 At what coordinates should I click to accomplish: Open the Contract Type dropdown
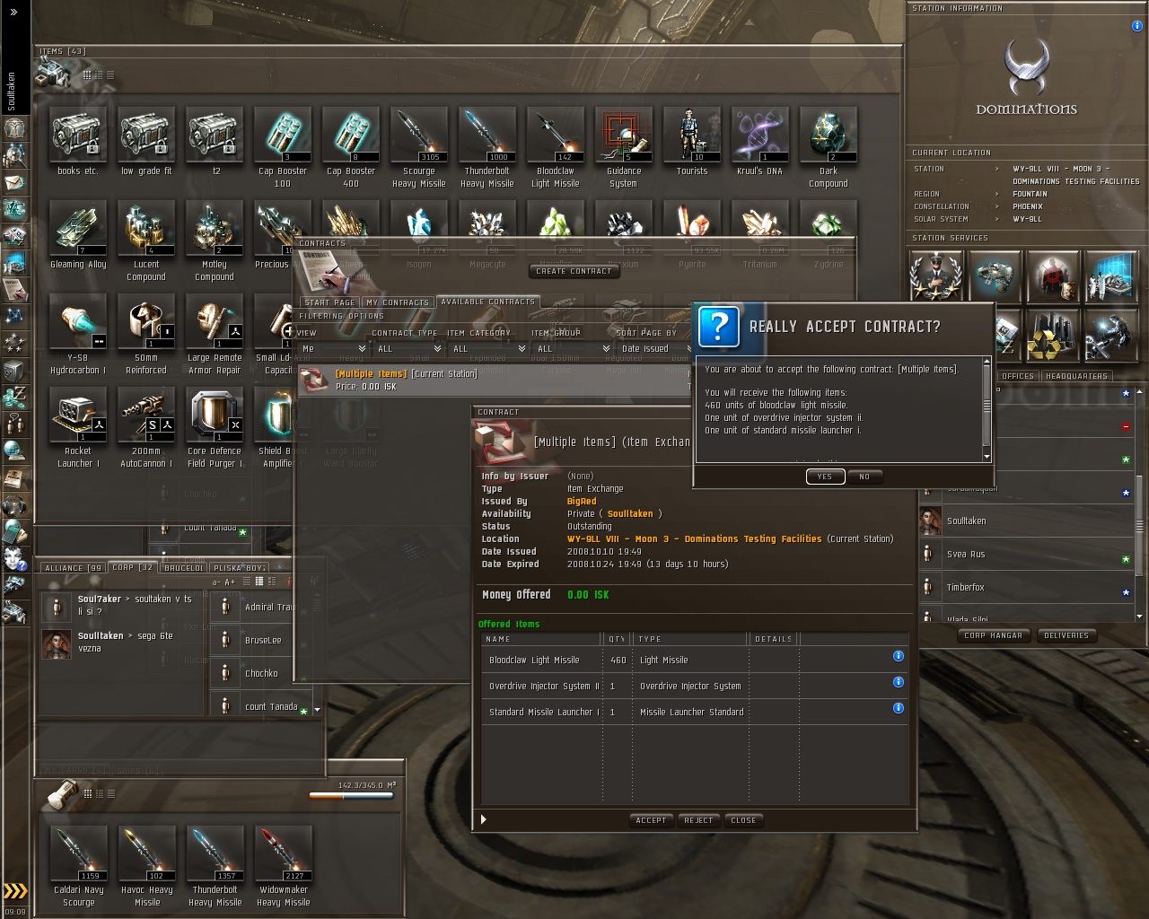pyautogui.click(x=408, y=348)
